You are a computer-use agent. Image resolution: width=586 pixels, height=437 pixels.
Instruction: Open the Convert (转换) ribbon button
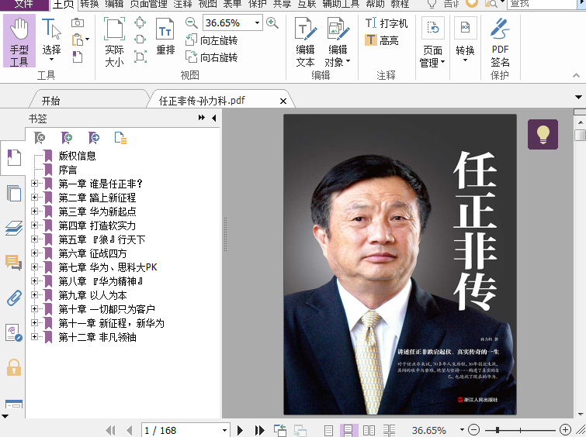[465, 40]
